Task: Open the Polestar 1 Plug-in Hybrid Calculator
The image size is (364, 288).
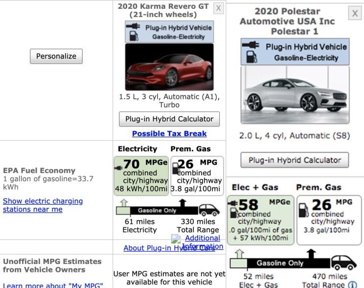Action: [x=295, y=160]
